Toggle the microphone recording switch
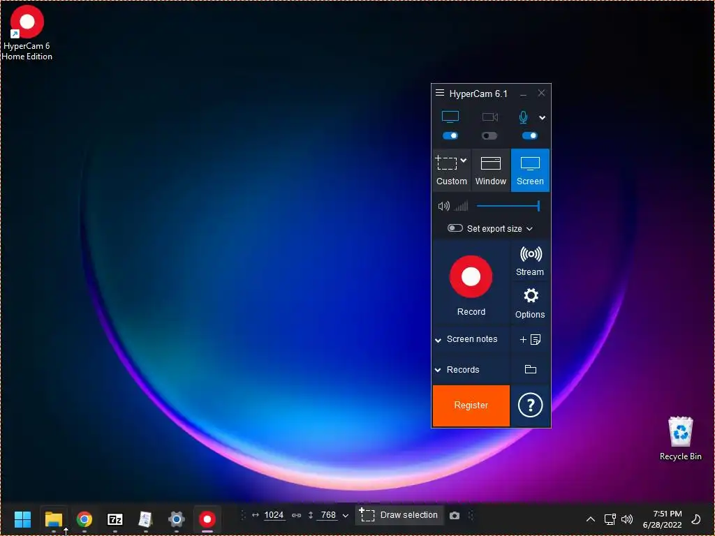Screen dimensions: 715x536 [529, 136]
